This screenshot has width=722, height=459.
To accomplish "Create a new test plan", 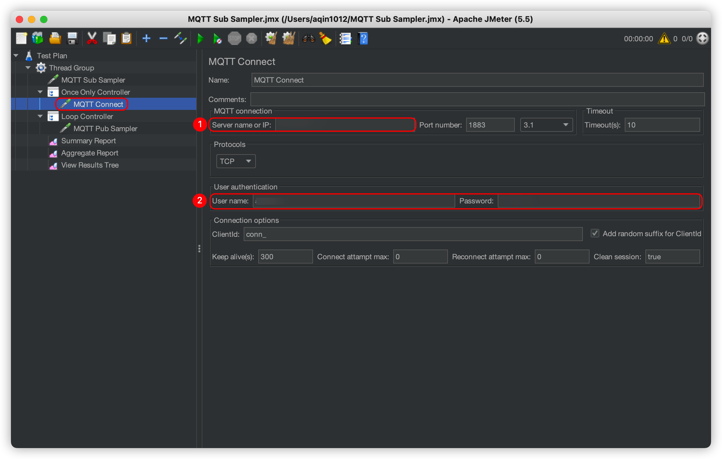I will [x=21, y=38].
